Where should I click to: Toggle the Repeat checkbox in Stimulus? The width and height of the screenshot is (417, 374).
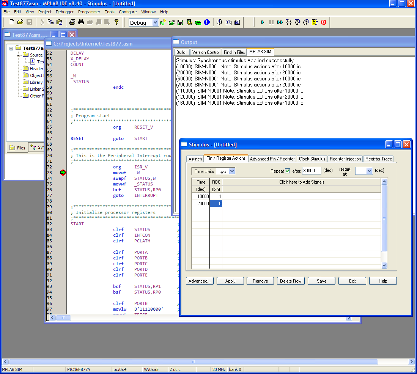(x=287, y=171)
